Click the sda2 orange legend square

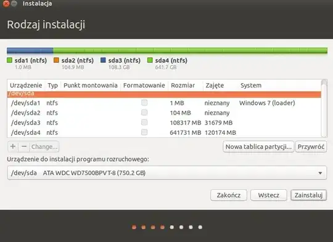point(56,60)
